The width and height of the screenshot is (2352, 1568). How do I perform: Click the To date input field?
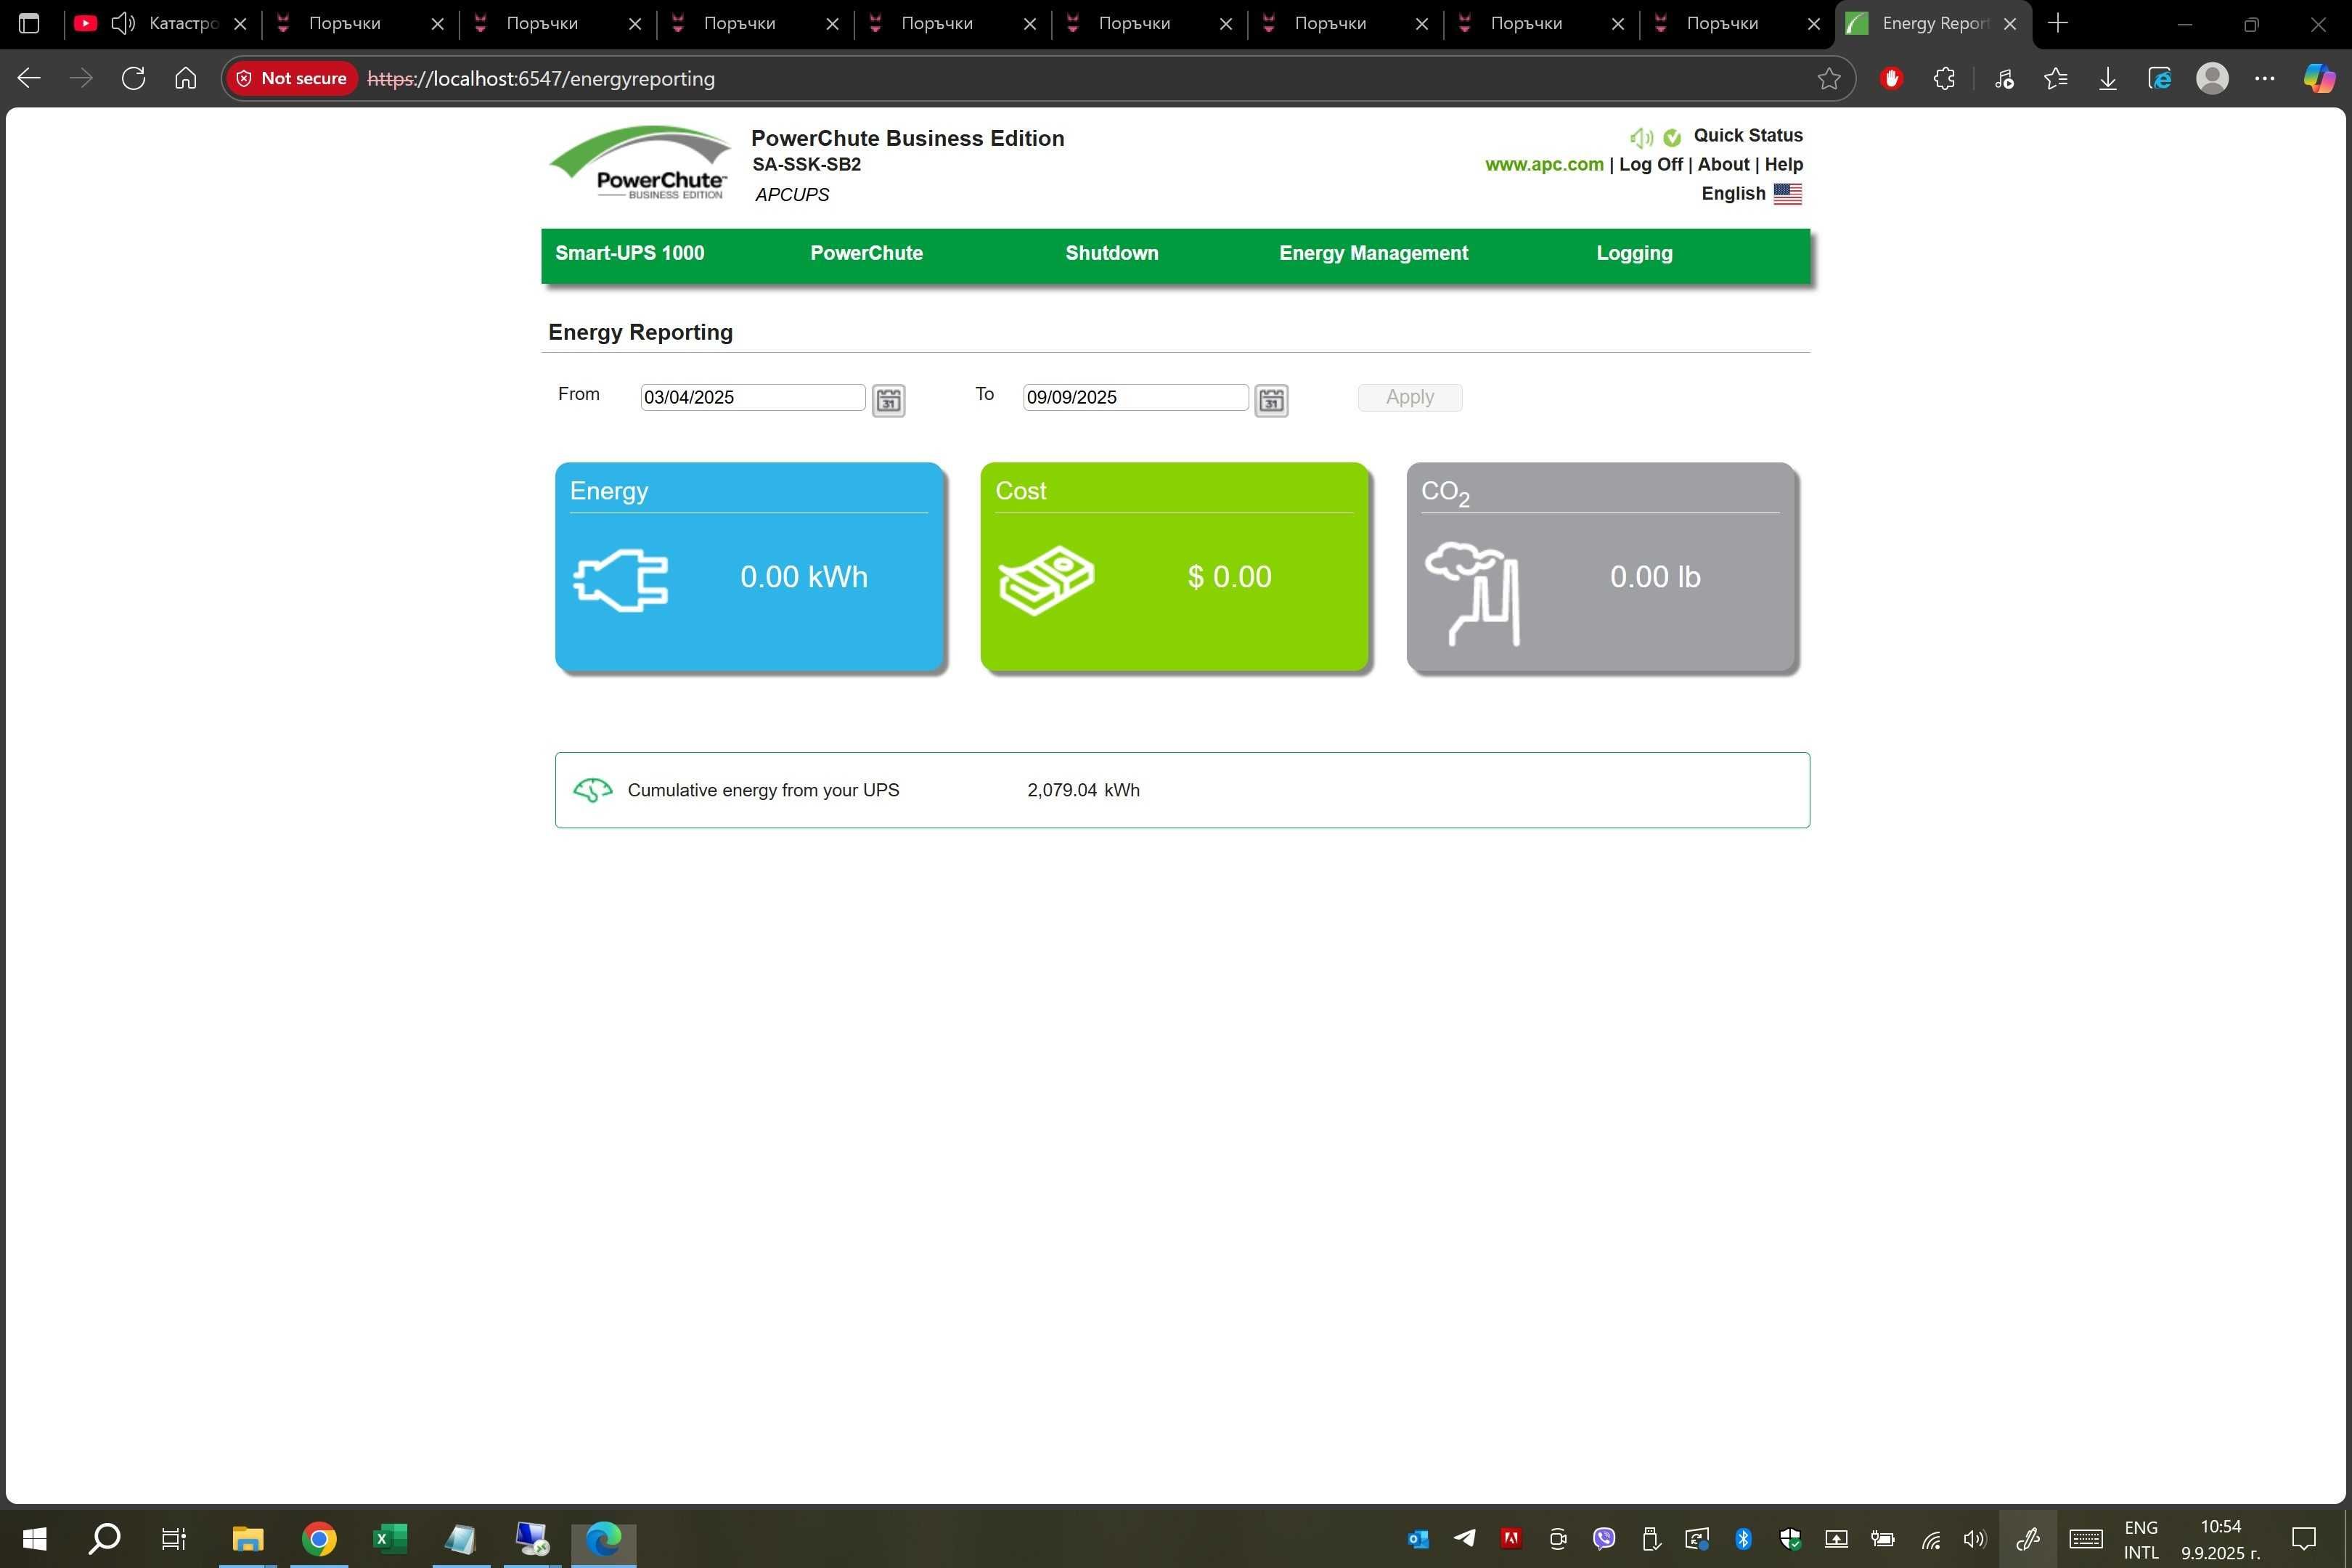coord(1135,397)
